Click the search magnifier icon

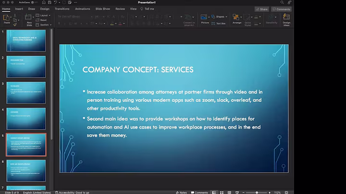pos(282,2)
